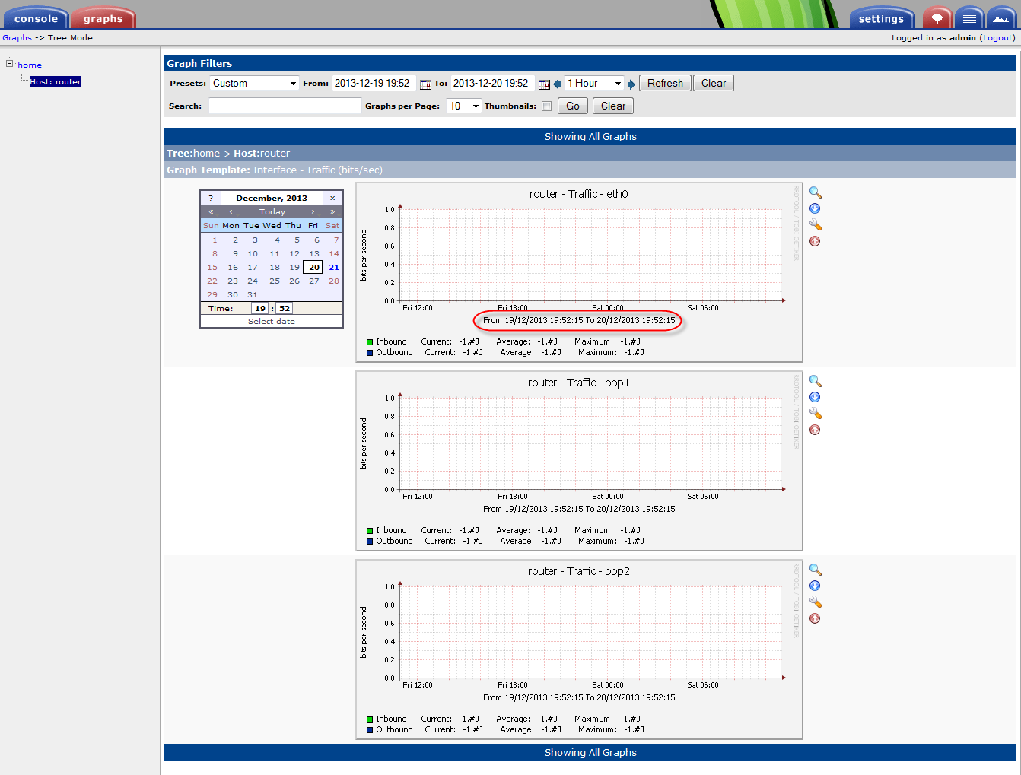The height and width of the screenshot is (775, 1021).
Task: Focus the Search text field
Action: 285,106
